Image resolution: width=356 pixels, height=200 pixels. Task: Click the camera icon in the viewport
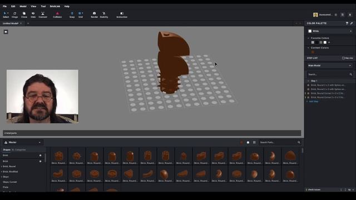coord(6,32)
